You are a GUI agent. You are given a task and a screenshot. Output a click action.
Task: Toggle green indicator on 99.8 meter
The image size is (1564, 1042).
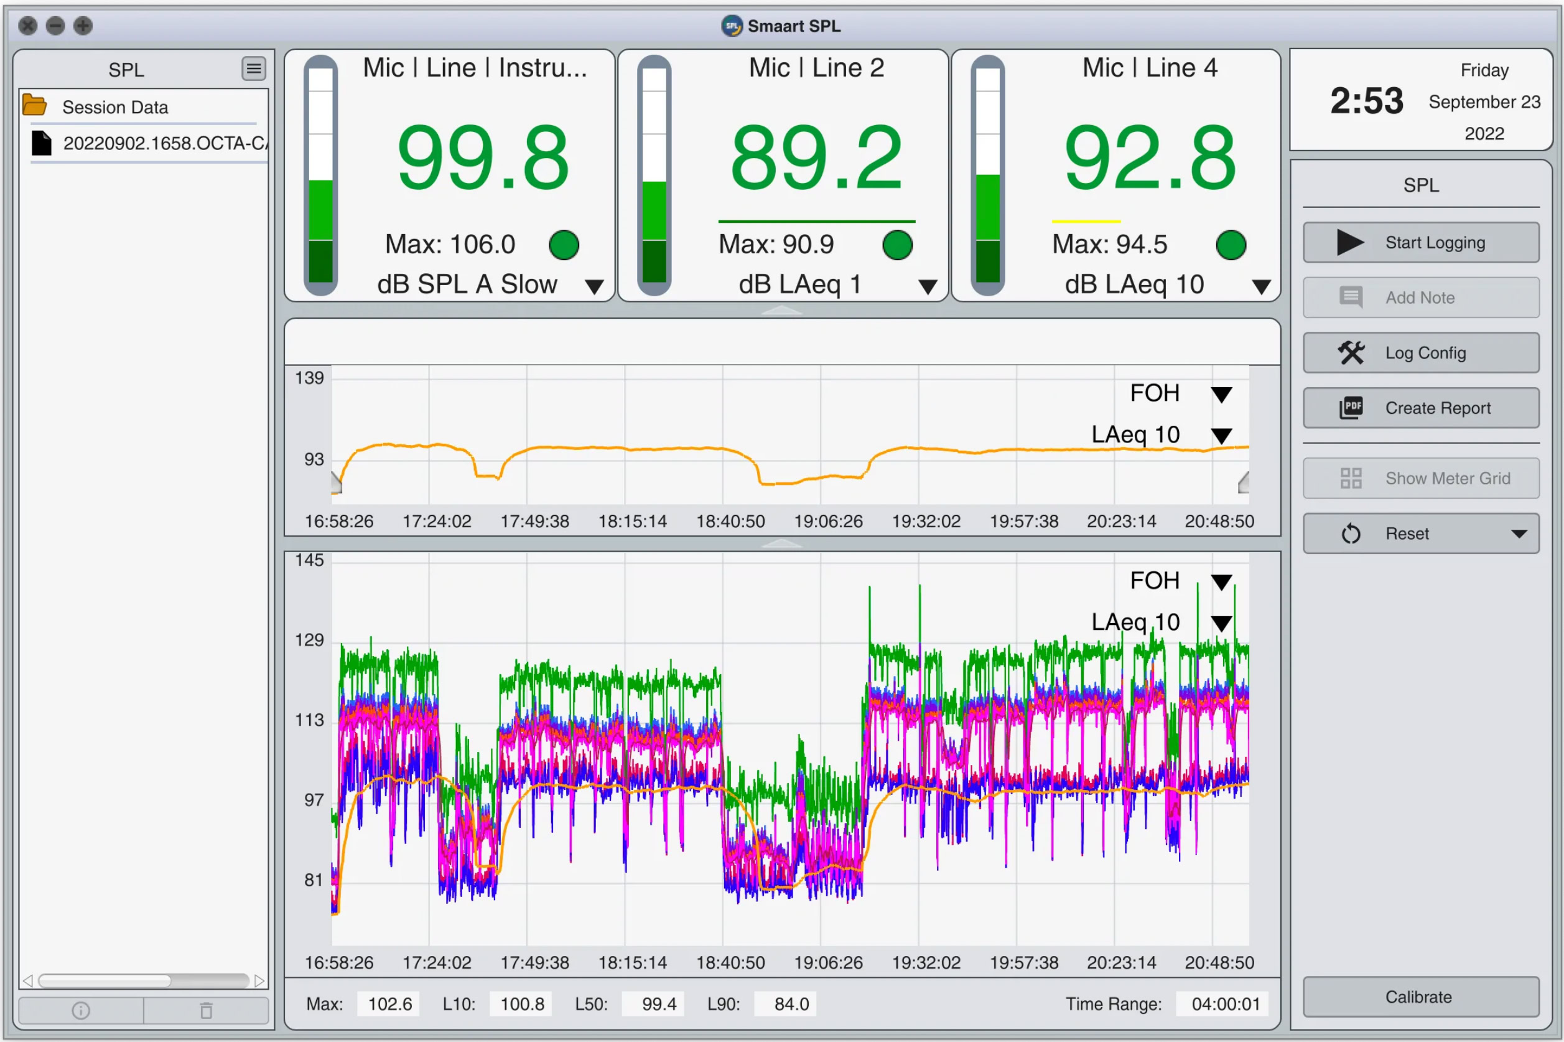click(564, 245)
